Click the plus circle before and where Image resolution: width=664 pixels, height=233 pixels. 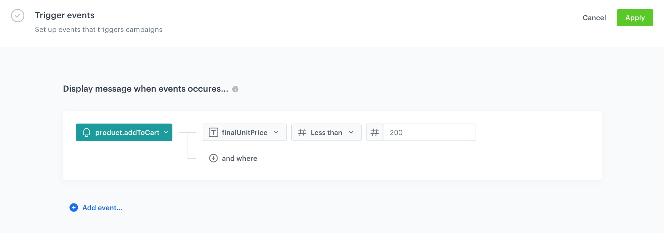(213, 158)
